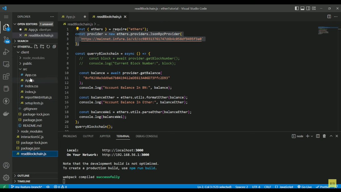Open the Docker view in activity bar

[6, 113]
